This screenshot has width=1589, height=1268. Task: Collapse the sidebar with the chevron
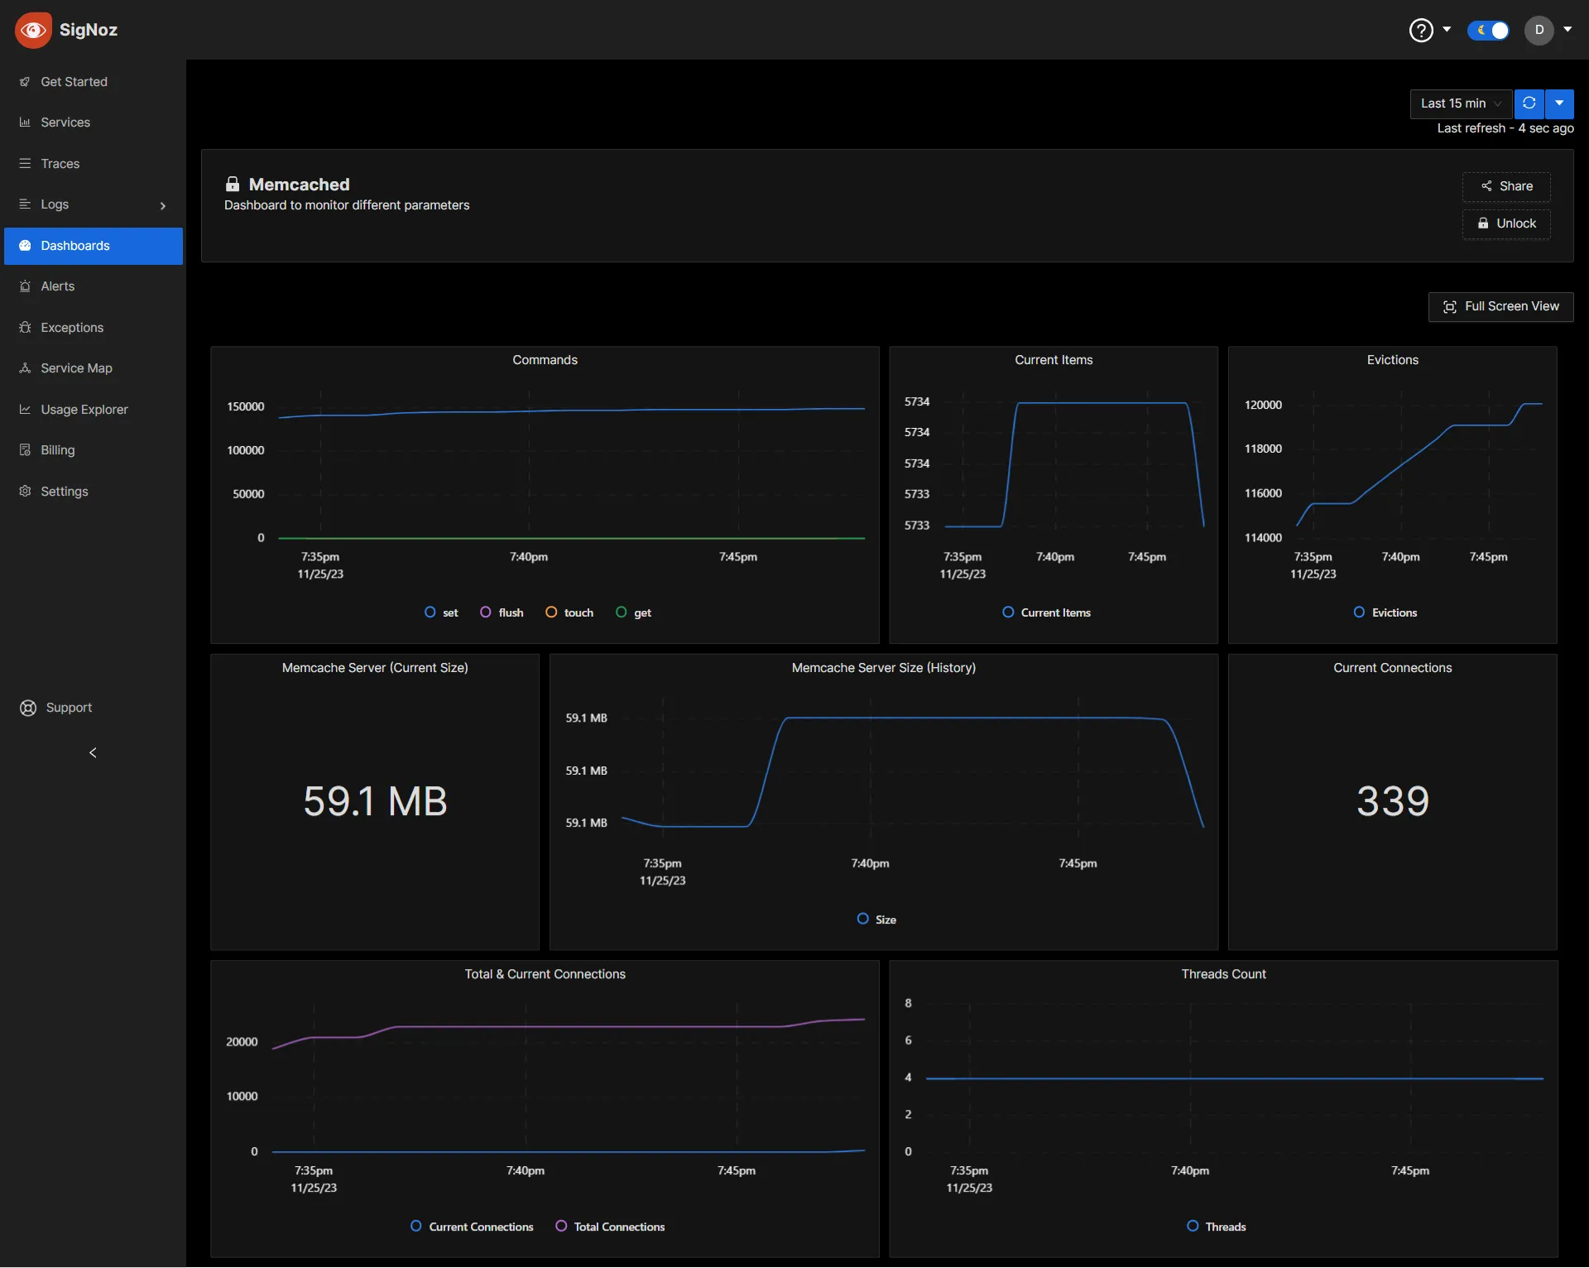point(93,752)
